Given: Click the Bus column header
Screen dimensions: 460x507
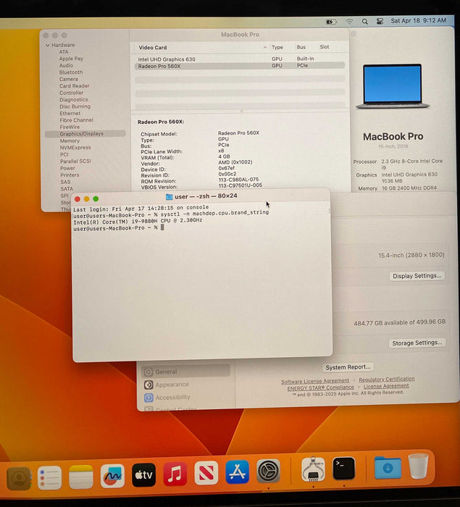Looking at the screenshot, I should click(x=301, y=47).
